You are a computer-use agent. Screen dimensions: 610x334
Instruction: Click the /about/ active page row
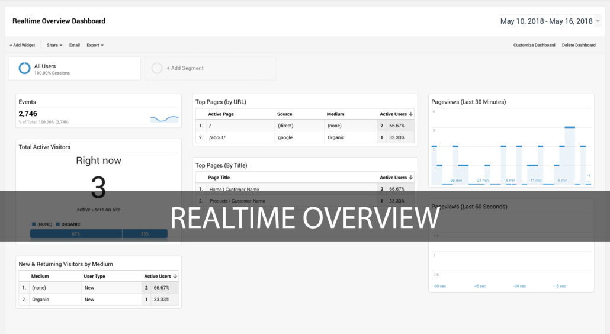304,137
